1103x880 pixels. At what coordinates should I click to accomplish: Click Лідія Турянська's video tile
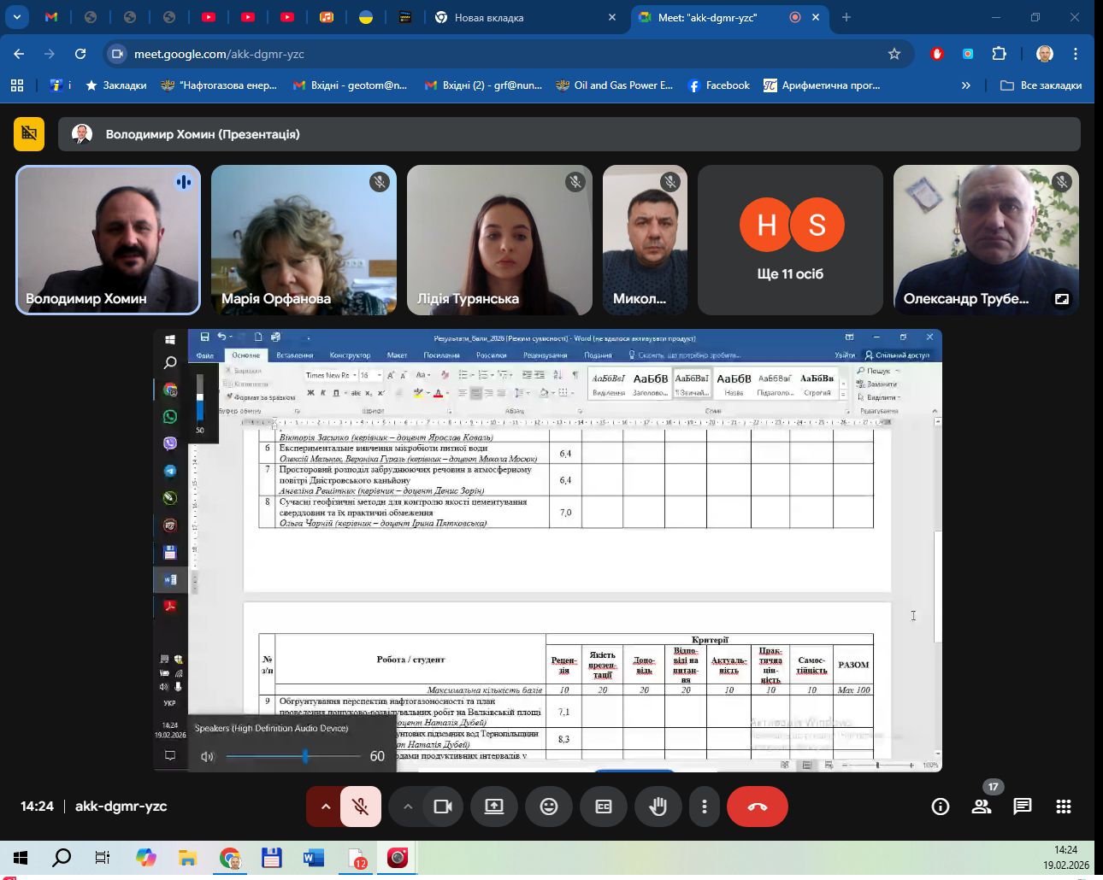point(499,240)
